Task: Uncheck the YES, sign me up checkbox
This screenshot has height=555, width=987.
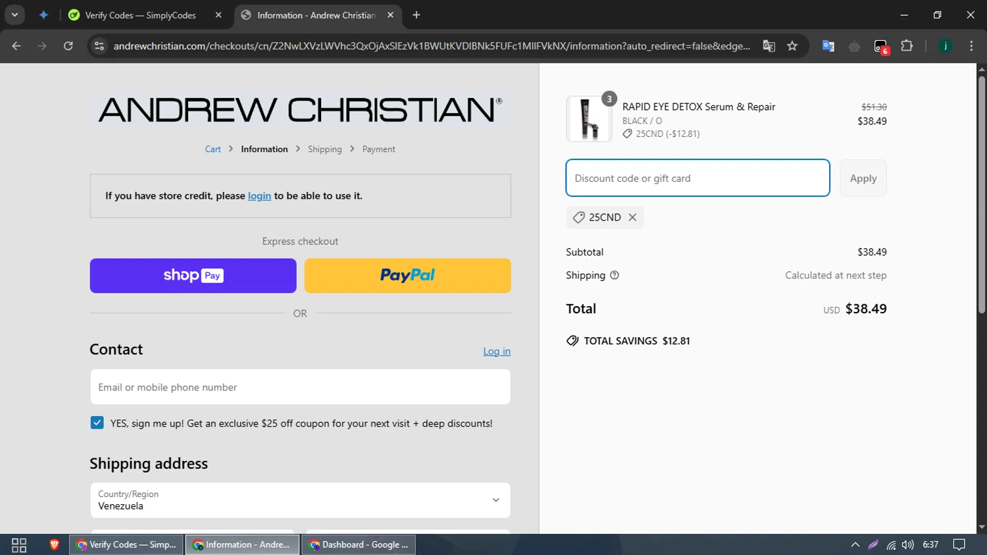Action: click(97, 423)
